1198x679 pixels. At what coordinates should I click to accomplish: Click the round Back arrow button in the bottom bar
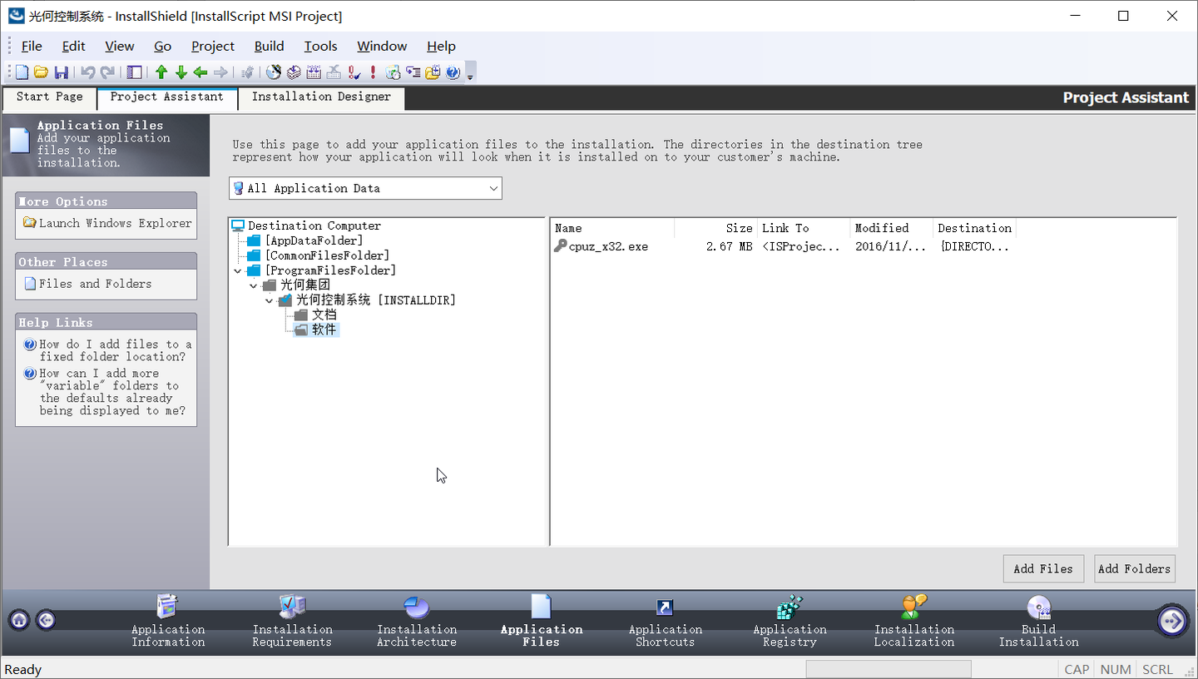(x=47, y=620)
